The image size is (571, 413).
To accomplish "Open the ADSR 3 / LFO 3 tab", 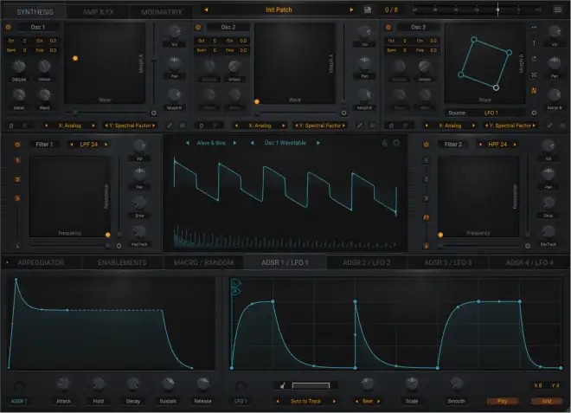I will (x=448, y=262).
